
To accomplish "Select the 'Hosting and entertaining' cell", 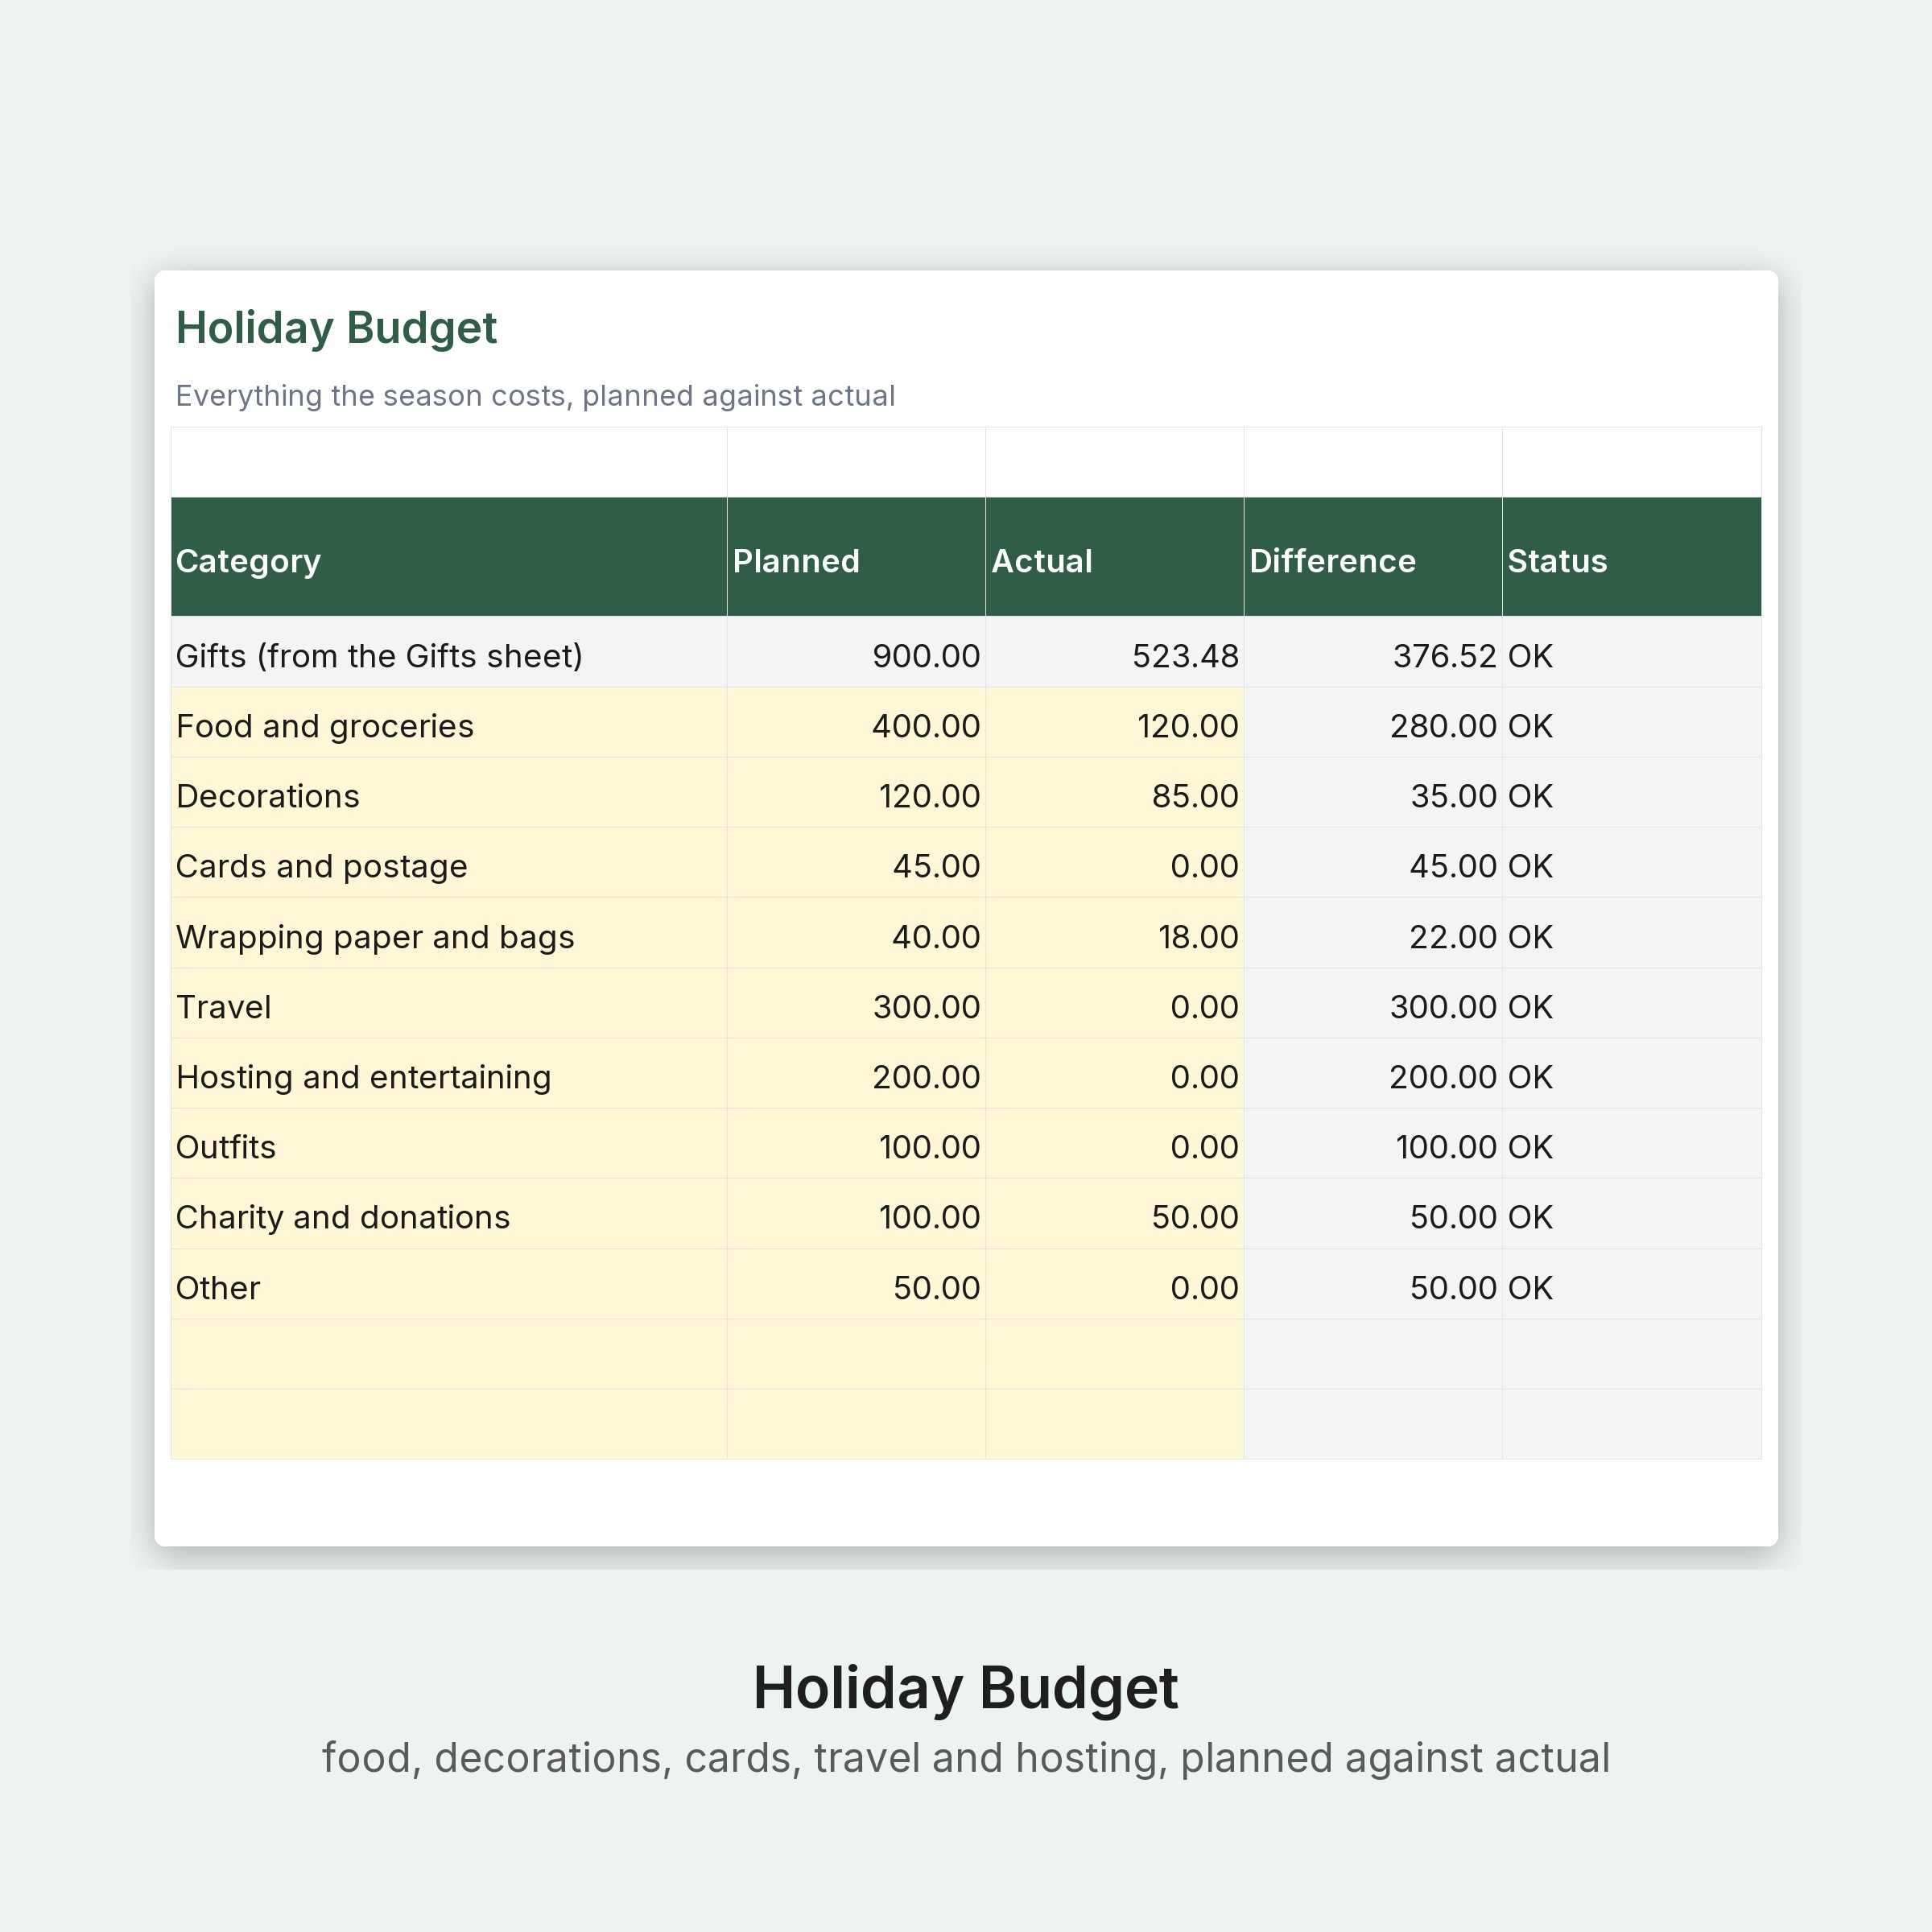I will pos(449,1074).
